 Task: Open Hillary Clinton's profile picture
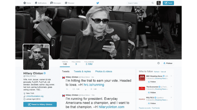[36, 57]
